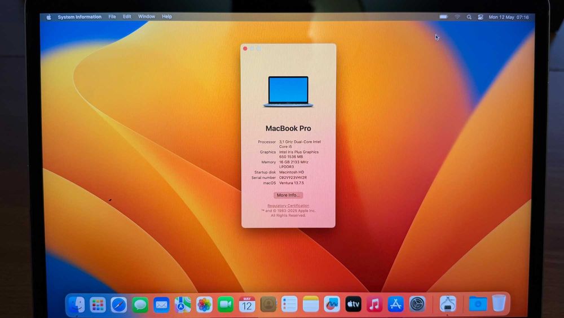Open Finder from the Dock
This screenshot has height=318, width=564.
76,304
